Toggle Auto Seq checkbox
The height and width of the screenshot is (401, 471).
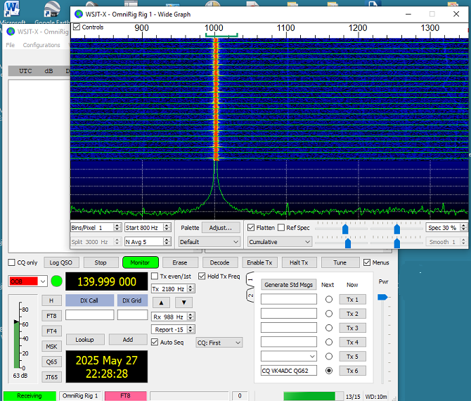(x=155, y=342)
